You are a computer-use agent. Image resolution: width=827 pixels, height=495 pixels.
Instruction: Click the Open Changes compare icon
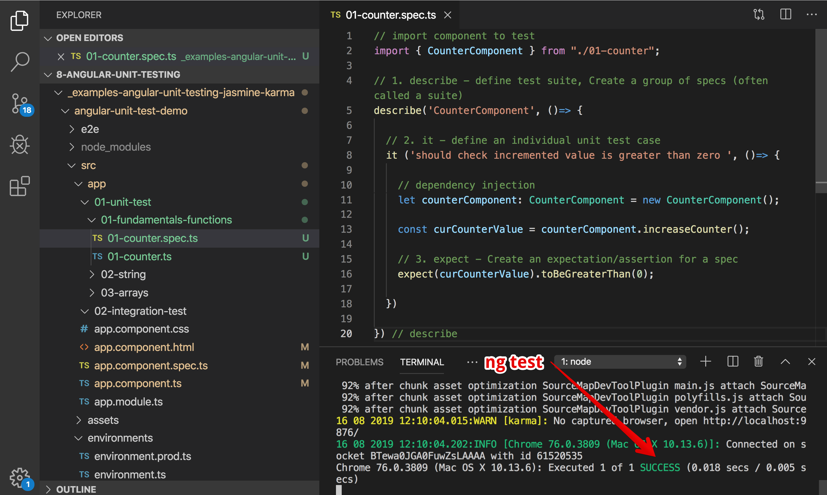pyautogui.click(x=759, y=15)
